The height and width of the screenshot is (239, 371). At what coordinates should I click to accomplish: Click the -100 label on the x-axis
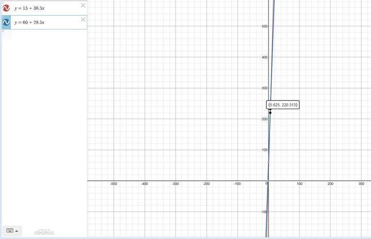[x=237, y=184]
